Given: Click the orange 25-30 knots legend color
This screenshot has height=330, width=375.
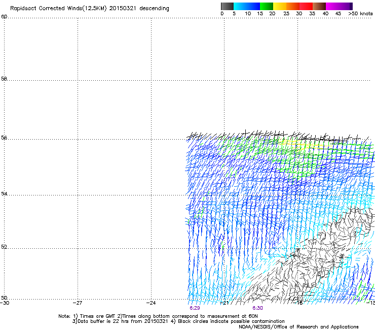Looking at the screenshot, I should coord(293,6).
